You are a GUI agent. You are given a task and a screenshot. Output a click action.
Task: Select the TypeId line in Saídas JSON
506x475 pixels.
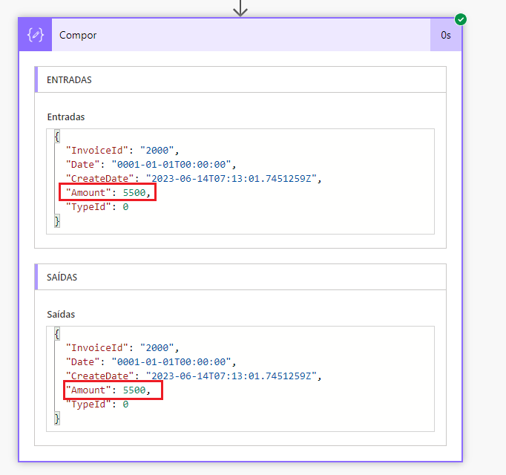(x=97, y=404)
